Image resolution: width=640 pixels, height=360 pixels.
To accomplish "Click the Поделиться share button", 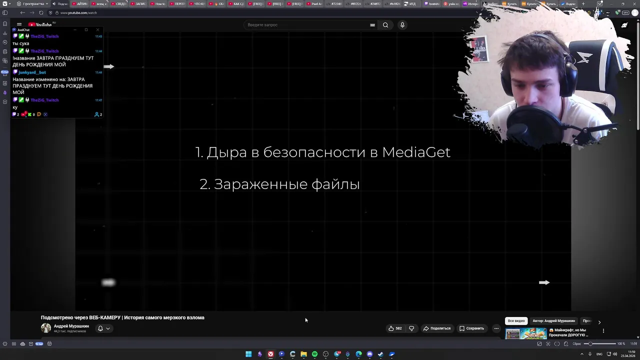I will coord(437,328).
